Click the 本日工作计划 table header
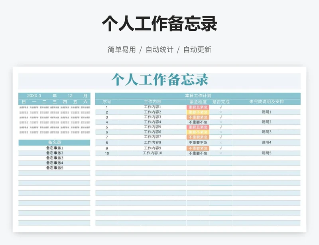The width and height of the screenshot is (319, 245). point(198,96)
